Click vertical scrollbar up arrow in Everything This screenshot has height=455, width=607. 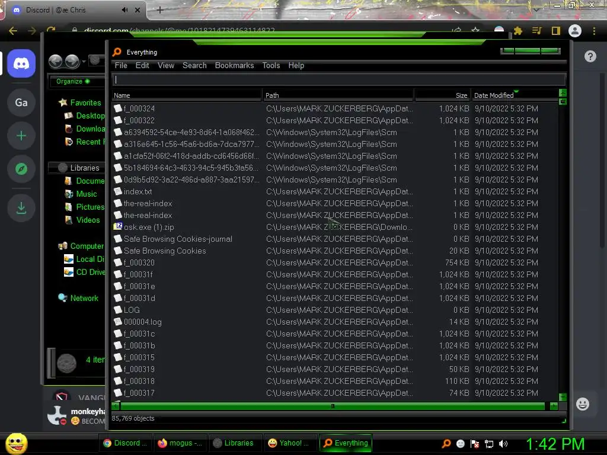click(x=563, y=92)
